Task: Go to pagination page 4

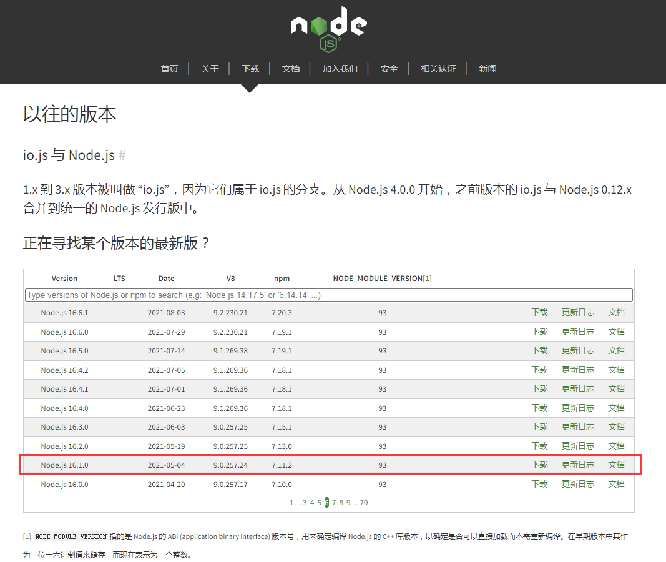Action: pyautogui.click(x=311, y=503)
